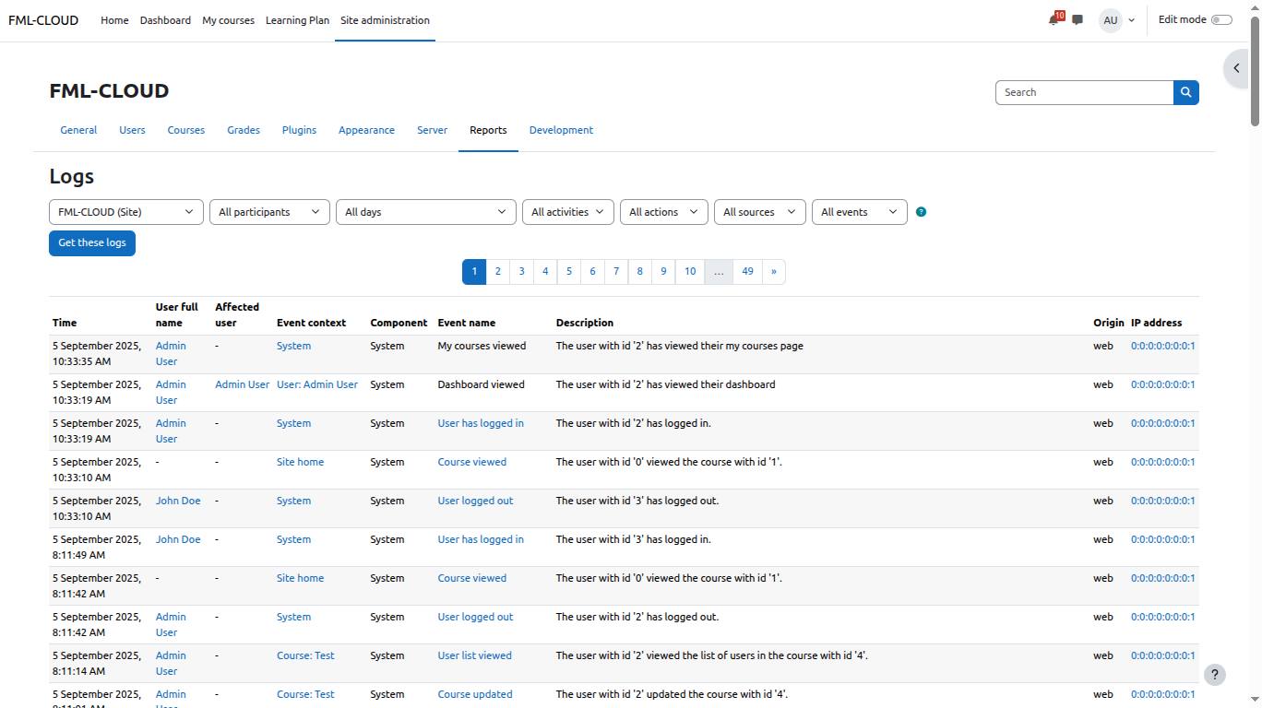The image size is (1262, 708).
Task: Switch to the Courses tab
Action: 185,131
